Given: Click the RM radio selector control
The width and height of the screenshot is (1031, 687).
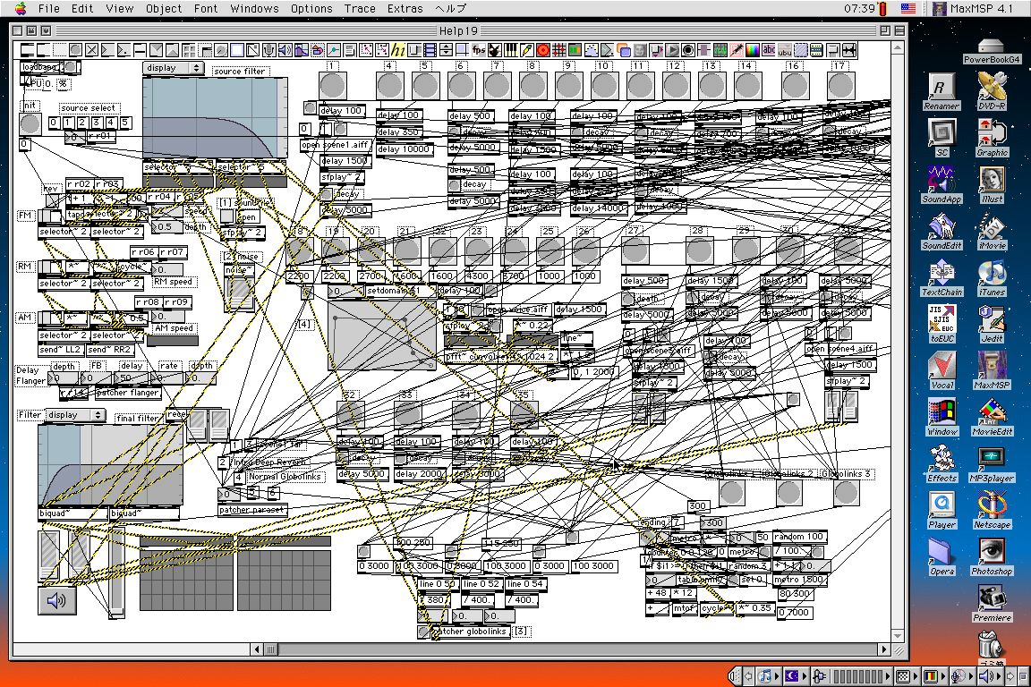Looking at the screenshot, I should 48,267.
